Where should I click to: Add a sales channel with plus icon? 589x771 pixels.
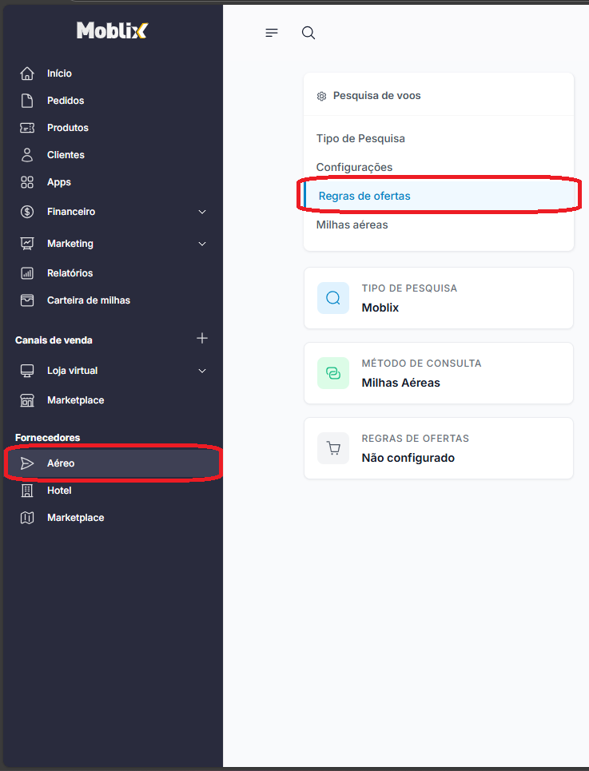point(202,338)
